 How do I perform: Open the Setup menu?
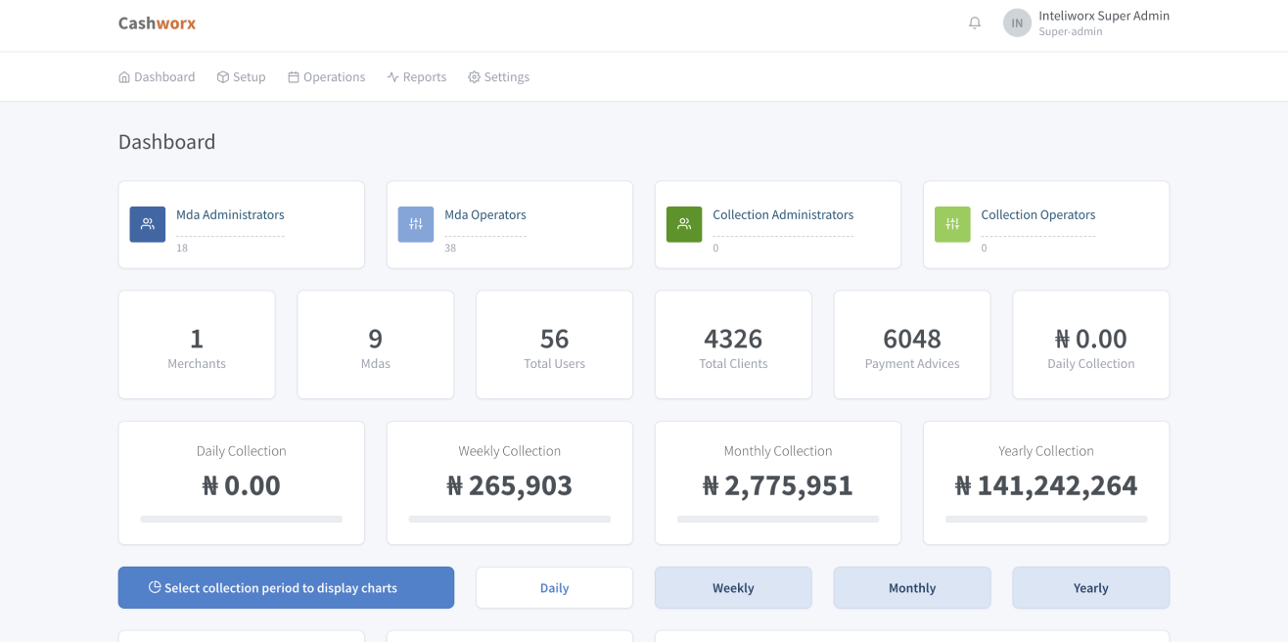[x=241, y=76]
